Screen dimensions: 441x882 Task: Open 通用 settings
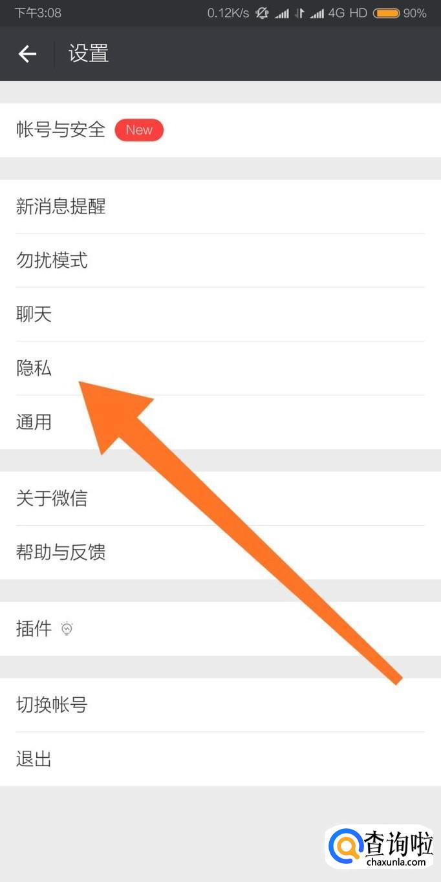click(x=220, y=422)
